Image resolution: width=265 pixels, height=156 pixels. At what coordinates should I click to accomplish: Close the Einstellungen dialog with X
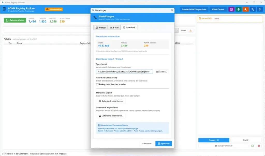172,10
